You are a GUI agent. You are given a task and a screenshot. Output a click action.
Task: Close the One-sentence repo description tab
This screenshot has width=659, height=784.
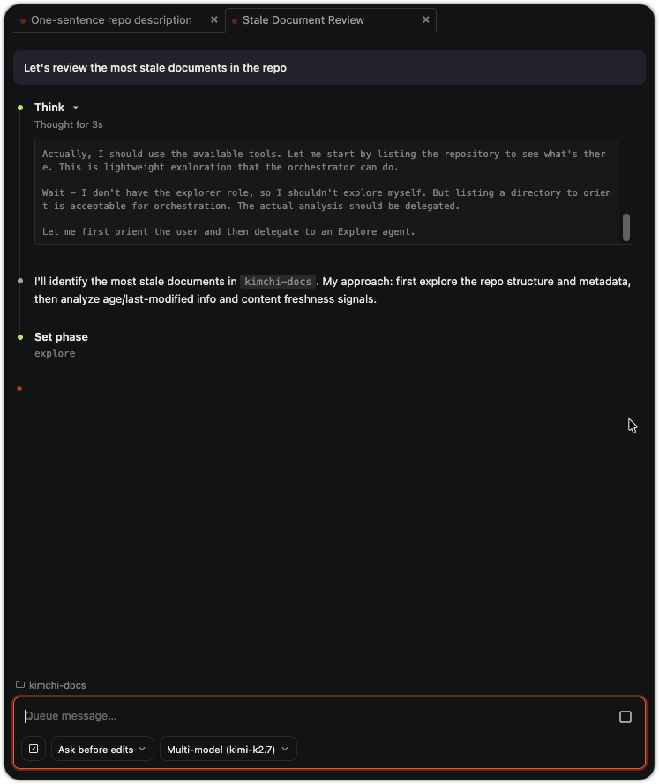[213, 19]
